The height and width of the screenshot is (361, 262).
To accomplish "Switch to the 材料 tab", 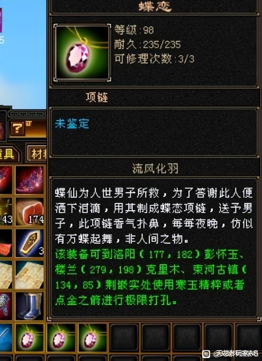I will (x=37, y=153).
